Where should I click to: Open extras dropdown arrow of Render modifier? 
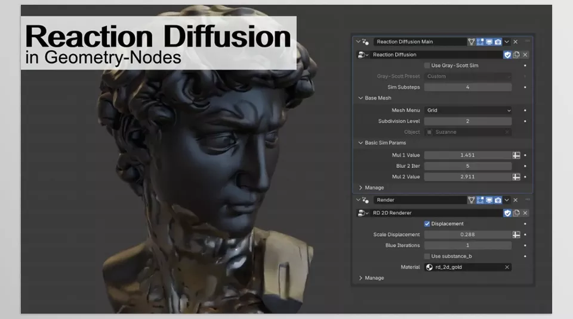(507, 200)
